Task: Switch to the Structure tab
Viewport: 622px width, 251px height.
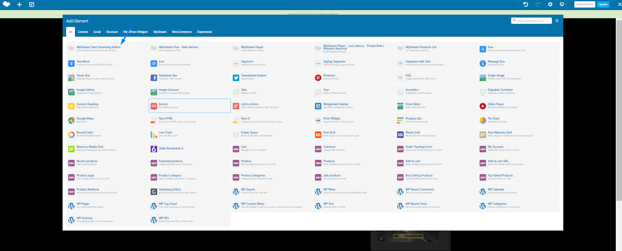Action: (x=112, y=32)
